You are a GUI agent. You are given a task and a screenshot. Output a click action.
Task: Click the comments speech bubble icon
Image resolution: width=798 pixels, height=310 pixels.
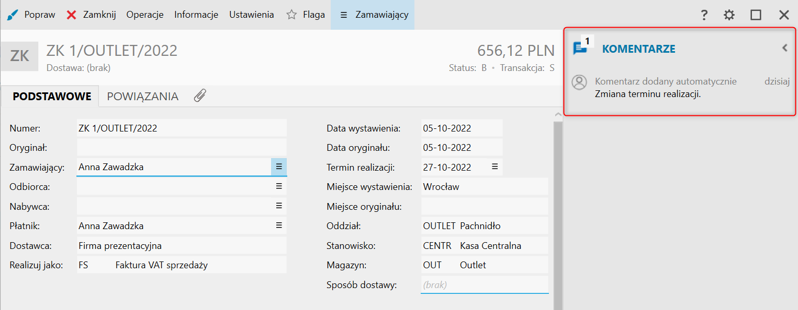580,49
